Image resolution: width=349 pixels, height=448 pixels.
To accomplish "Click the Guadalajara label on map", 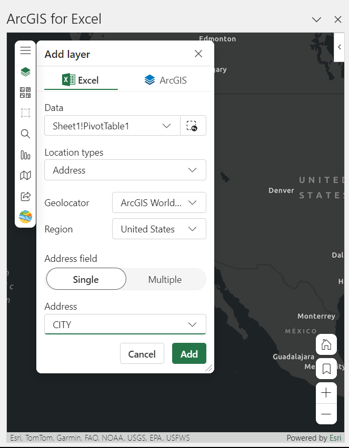I will pos(294,357).
